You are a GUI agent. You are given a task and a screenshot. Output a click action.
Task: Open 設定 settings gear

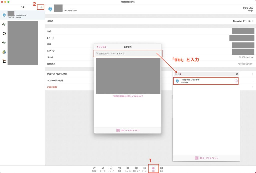pos(162,169)
